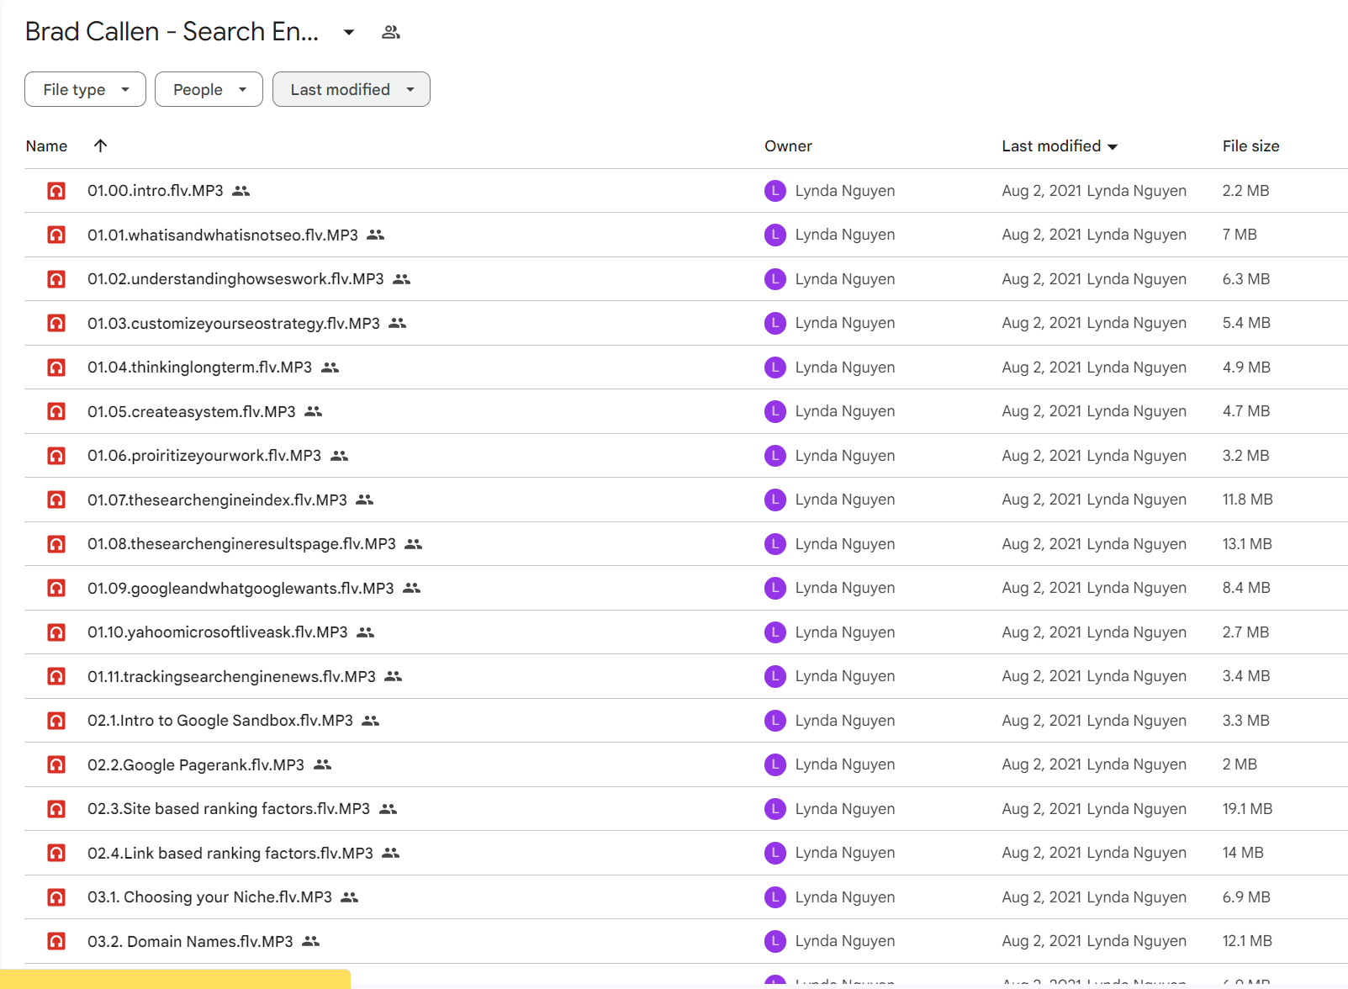Click audio icon of 01.03.customizeyourseostrategy.flv.MP3

56,323
